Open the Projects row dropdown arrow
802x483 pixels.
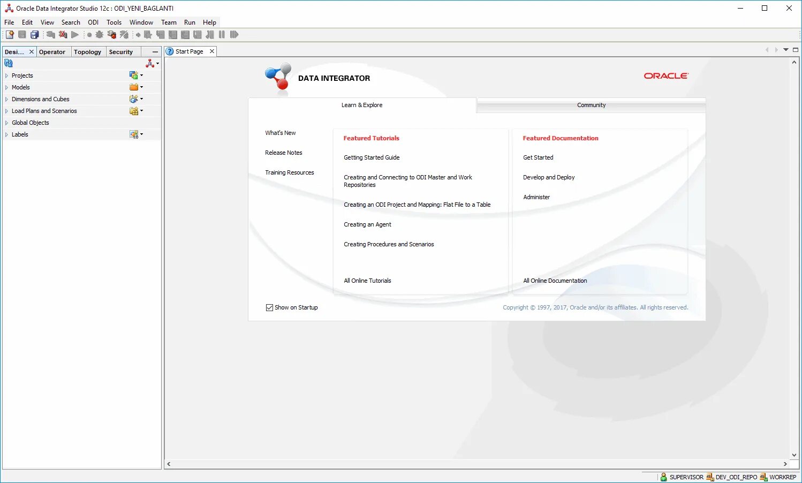pyautogui.click(x=142, y=76)
